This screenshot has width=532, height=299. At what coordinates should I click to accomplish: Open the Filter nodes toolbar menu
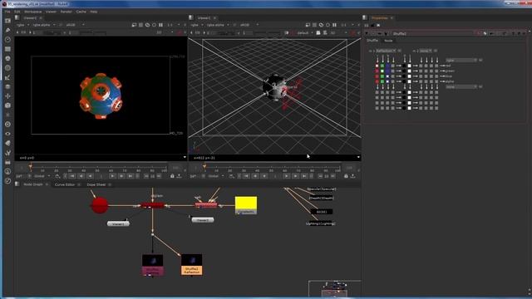(7, 68)
